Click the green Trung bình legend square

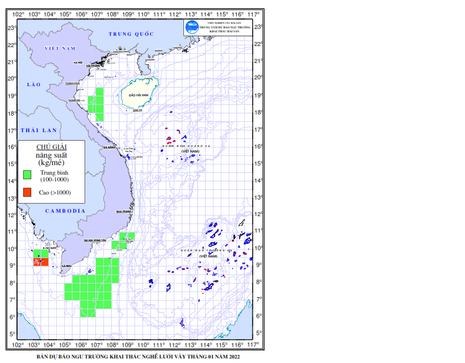click(x=27, y=175)
